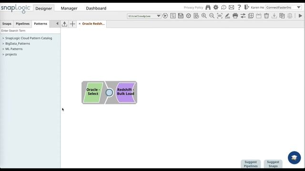Select the Patterns tab

click(x=41, y=24)
